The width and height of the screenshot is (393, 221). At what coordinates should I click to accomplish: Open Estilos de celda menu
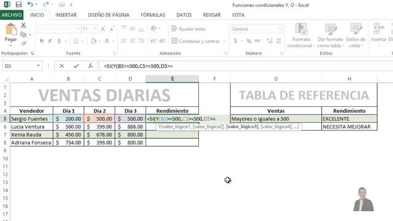[x=356, y=36]
